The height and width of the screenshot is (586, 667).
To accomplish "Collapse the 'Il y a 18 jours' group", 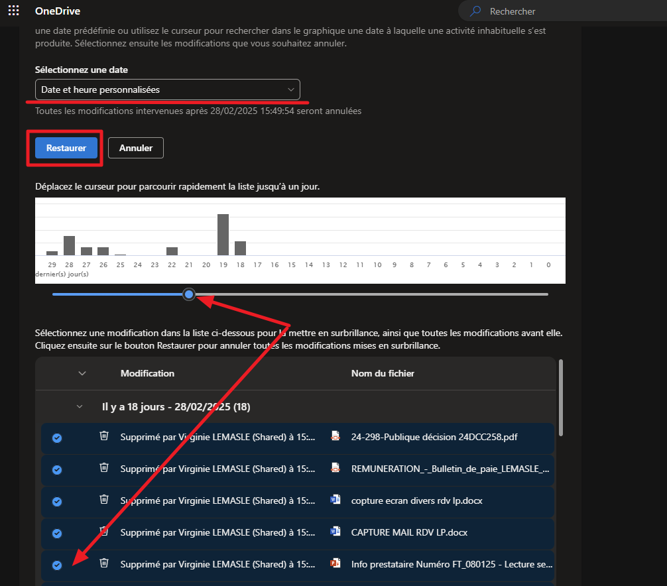I will click(80, 406).
